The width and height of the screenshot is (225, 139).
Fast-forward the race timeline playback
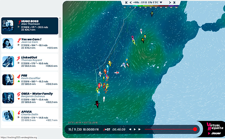(x=139, y=129)
